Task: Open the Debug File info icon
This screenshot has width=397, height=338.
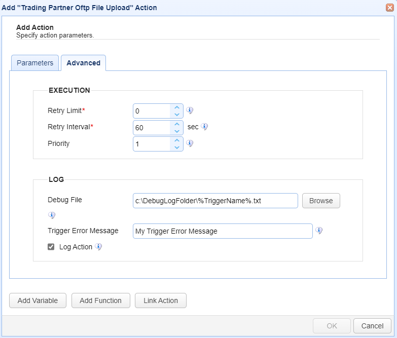Action: pos(52,215)
